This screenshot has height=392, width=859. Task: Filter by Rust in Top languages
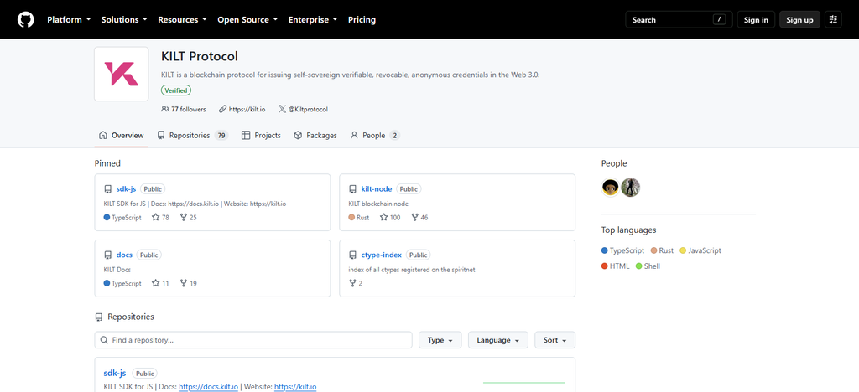[663, 250]
